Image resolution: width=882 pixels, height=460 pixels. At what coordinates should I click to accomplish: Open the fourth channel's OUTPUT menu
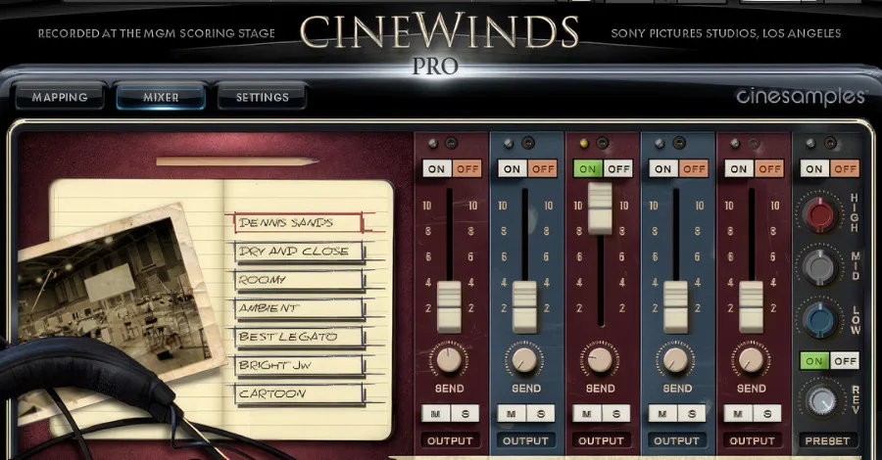point(676,440)
